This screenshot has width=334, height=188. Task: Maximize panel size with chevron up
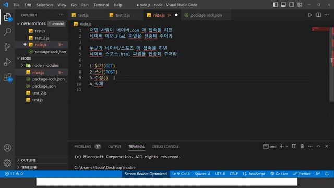pos(318,146)
